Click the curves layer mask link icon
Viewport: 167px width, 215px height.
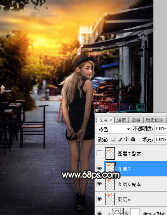[127, 213]
